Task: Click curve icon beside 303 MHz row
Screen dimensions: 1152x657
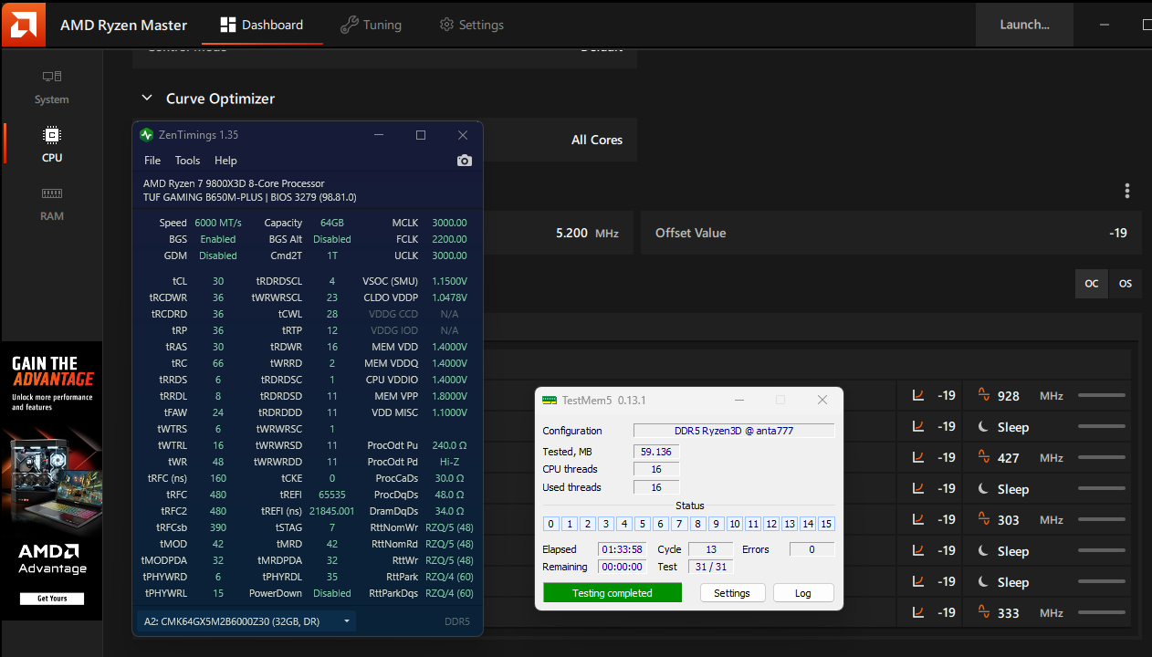Action: 918,519
